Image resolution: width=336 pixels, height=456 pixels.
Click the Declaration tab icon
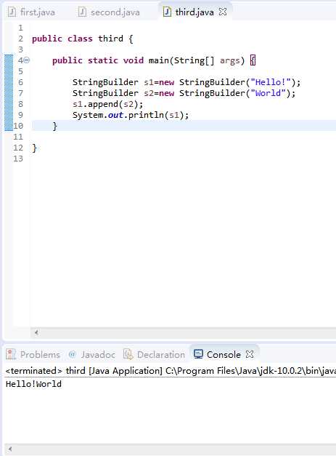(x=128, y=354)
